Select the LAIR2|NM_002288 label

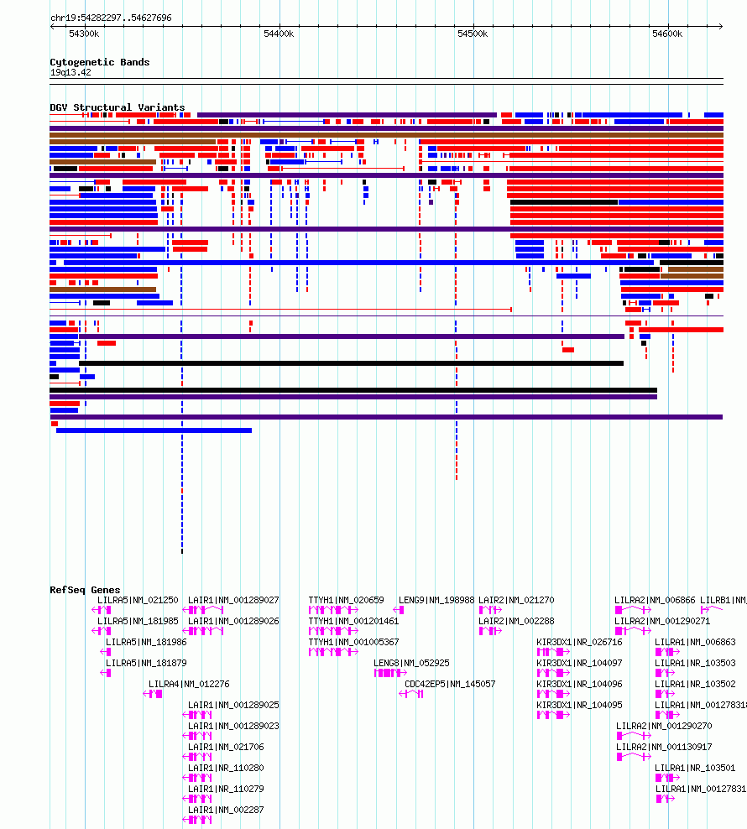click(x=516, y=621)
